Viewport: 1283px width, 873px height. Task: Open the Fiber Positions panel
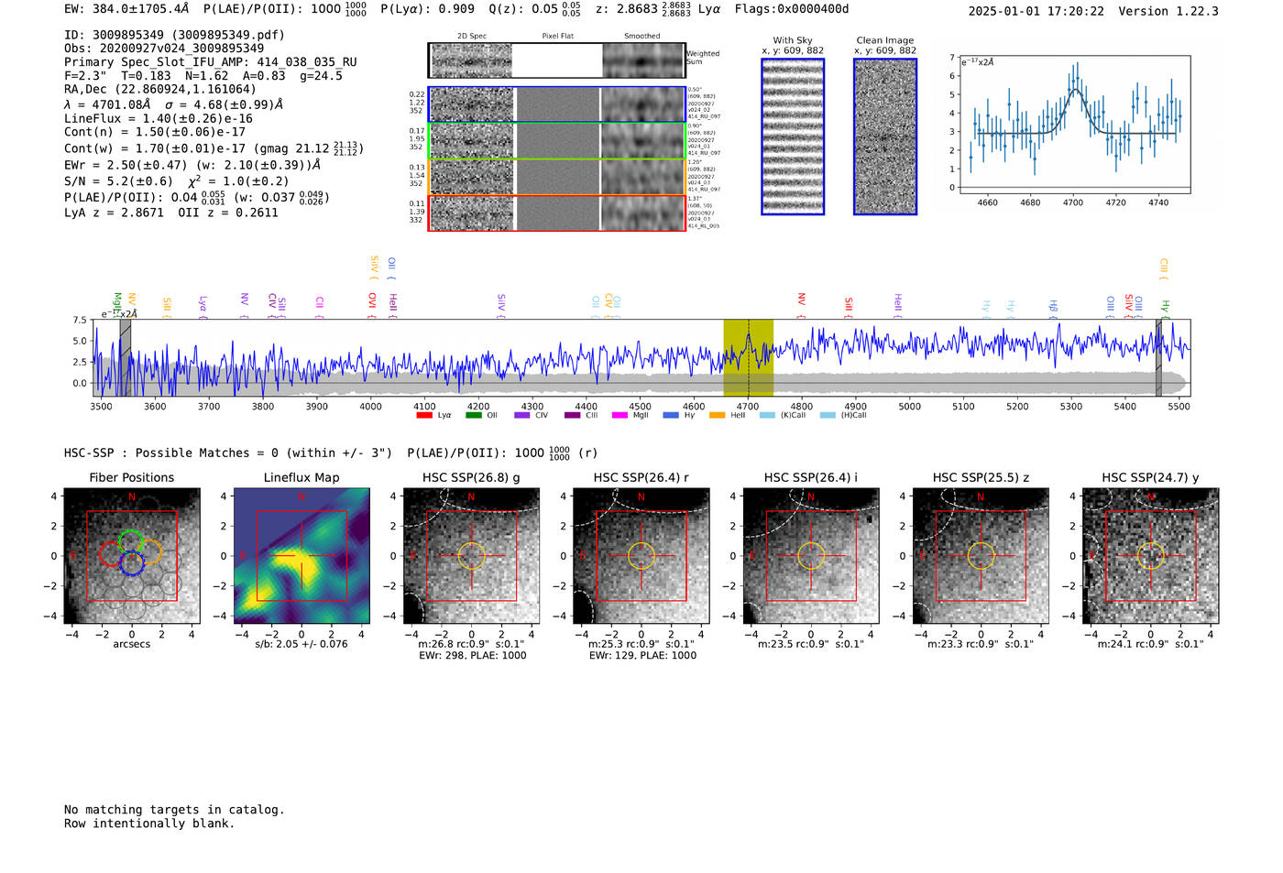132,556
